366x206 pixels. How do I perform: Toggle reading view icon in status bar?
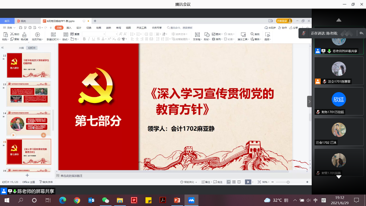239,182
